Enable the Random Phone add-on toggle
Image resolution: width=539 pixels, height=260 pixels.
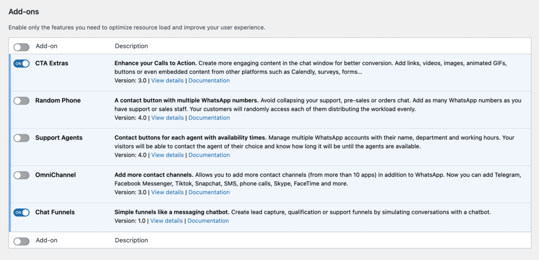click(x=22, y=101)
